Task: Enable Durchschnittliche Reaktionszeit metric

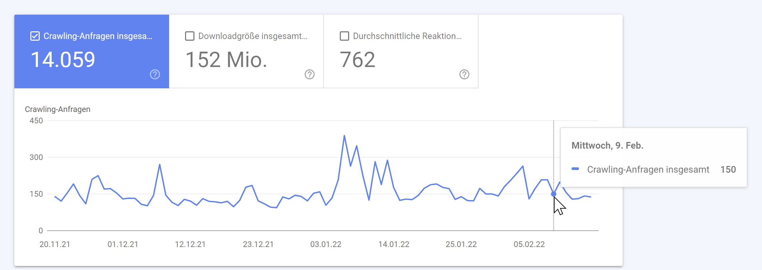Action: coord(344,36)
